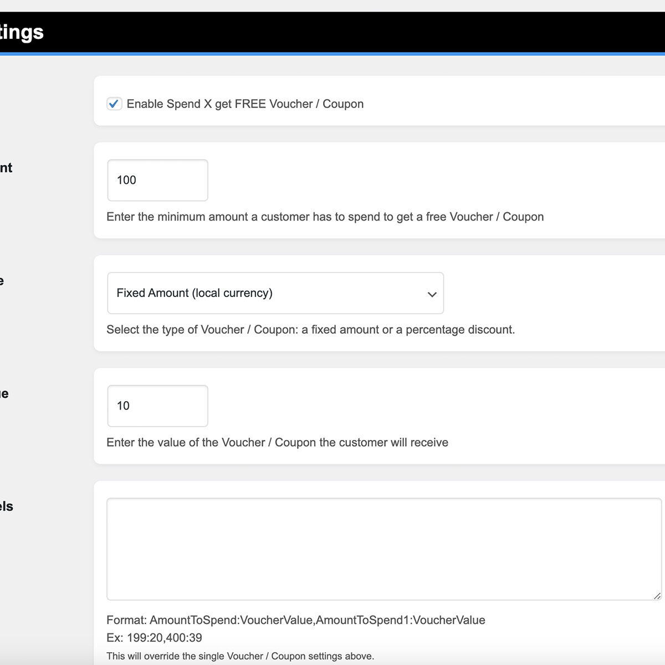Toggle the Enable Spend X get FREE Voucher checkbox

pos(114,104)
